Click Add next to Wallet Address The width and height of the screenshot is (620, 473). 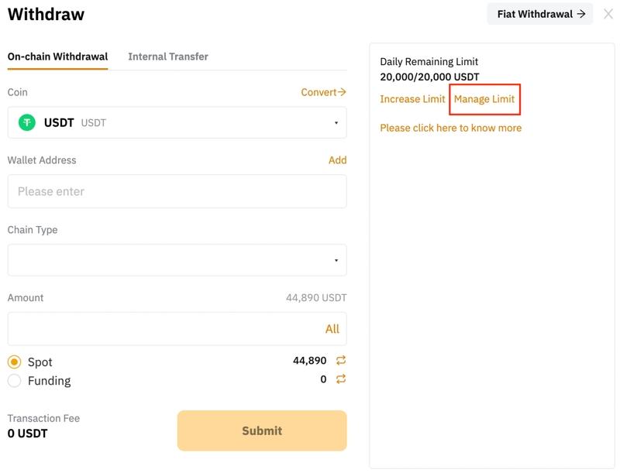click(x=337, y=160)
